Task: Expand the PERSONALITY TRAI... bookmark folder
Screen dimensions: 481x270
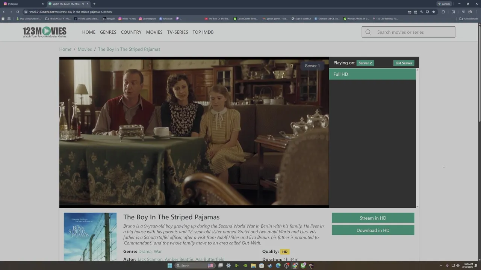Action: coord(58,19)
